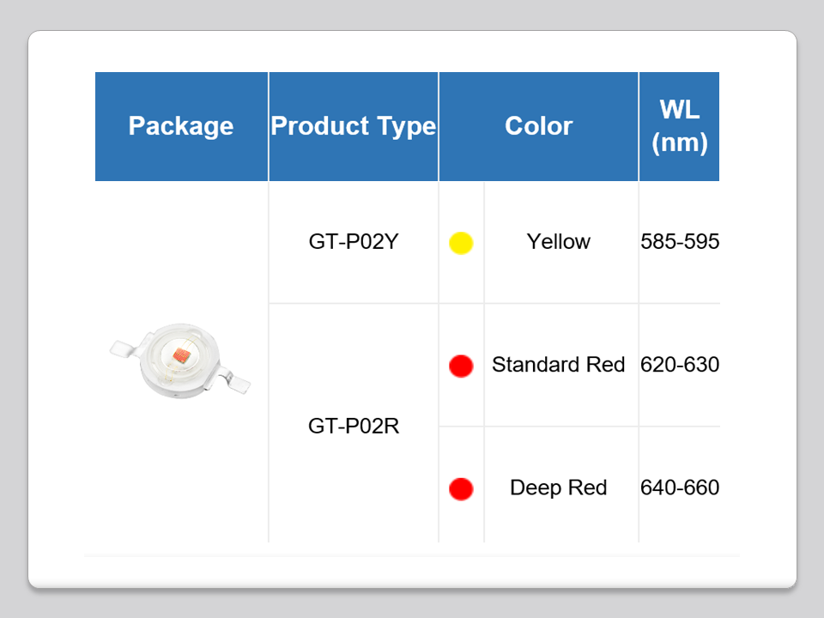Select the Product Type column header

click(x=354, y=126)
